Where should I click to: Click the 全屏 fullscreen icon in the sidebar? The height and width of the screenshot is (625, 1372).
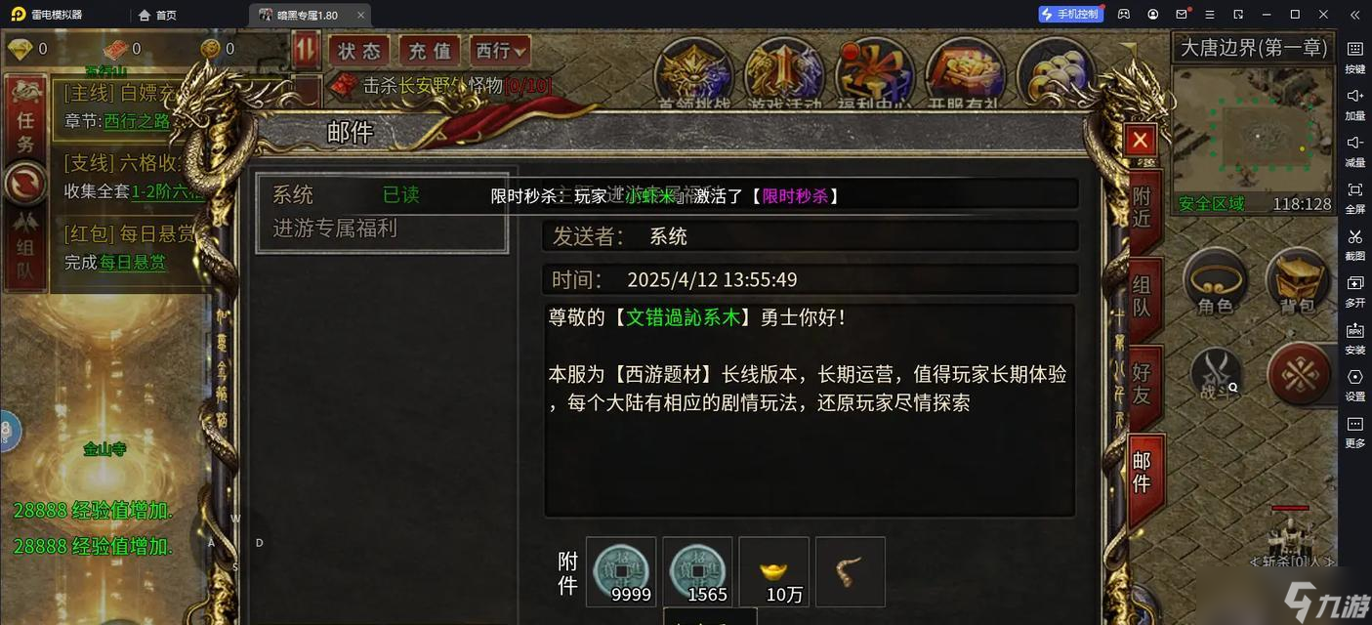tap(1354, 195)
